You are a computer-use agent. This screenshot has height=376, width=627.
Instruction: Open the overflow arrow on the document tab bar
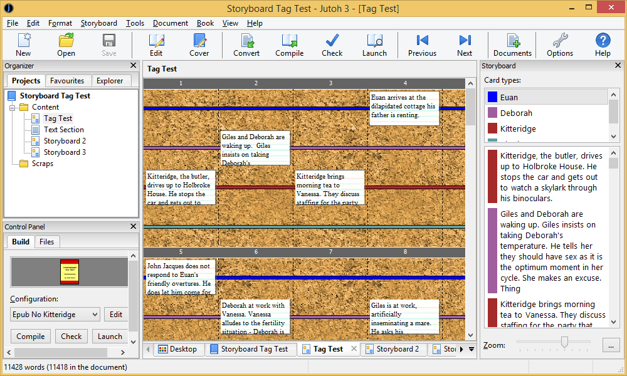pyautogui.click(x=470, y=349)
